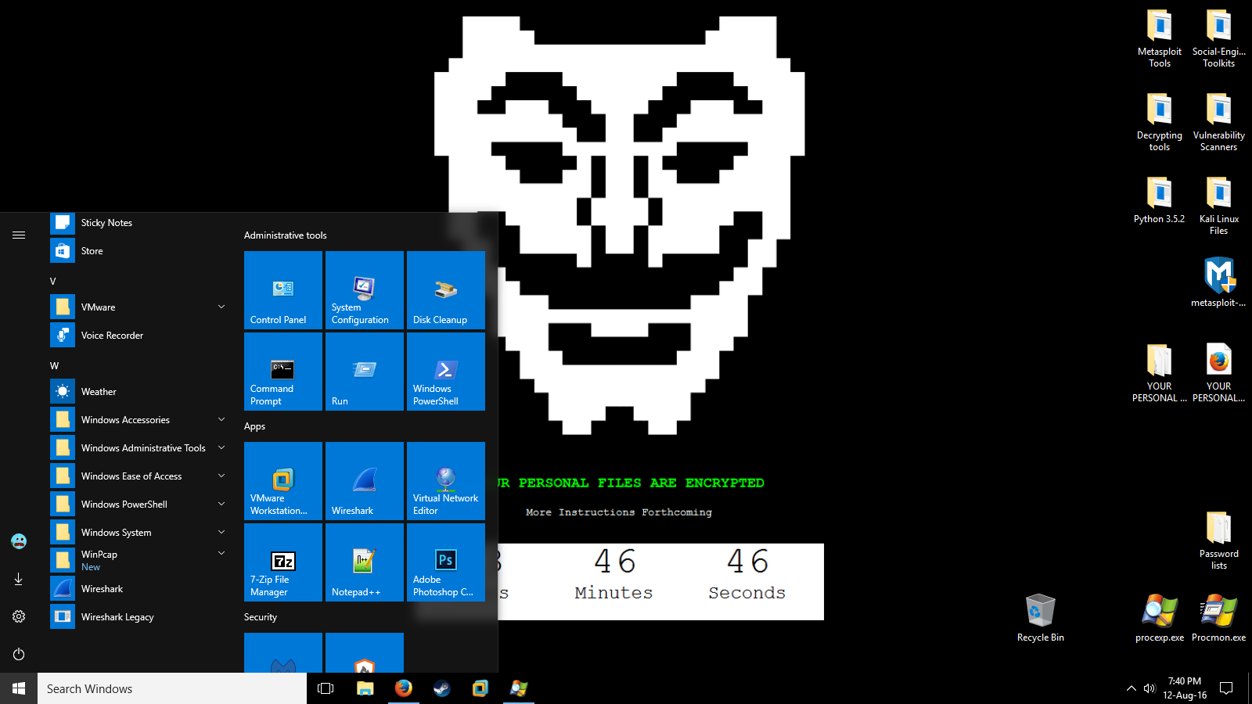
Task: Open the Run tile
Action: (x=365, y=372)
